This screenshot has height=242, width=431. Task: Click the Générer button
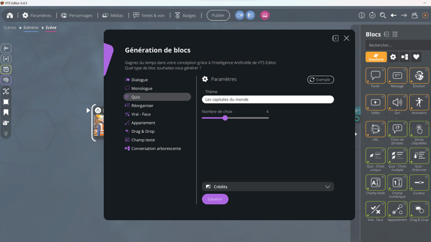(x=215, y=199)
